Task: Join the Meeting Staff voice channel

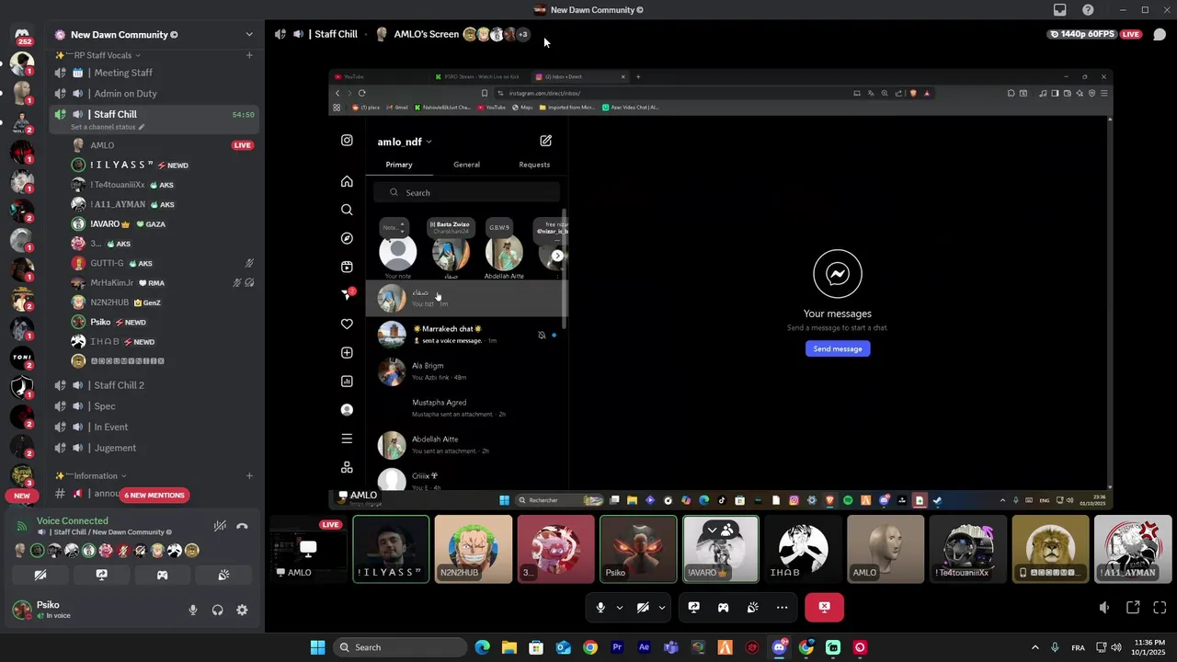Action: (x=153, y=73)
